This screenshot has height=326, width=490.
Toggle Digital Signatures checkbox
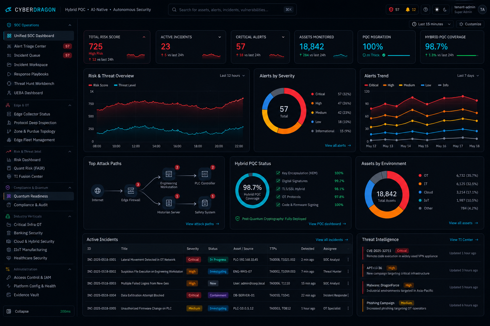click(278, 181)
